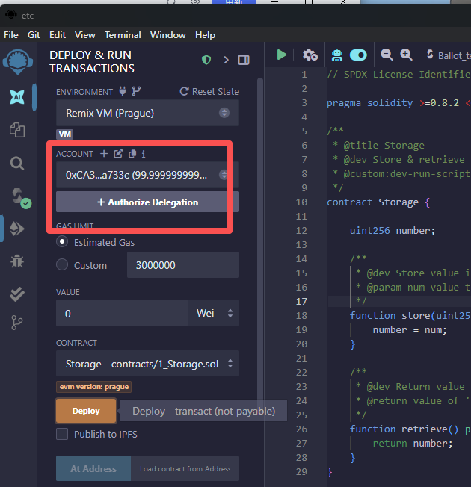Open the View menu
The image size is (471, 487).
click(x=85, y=35)
